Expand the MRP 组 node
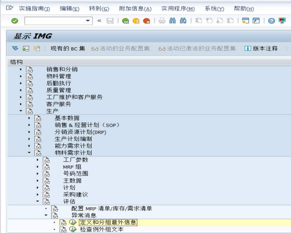This screenshot has width=291, height=233. point(38,167)
